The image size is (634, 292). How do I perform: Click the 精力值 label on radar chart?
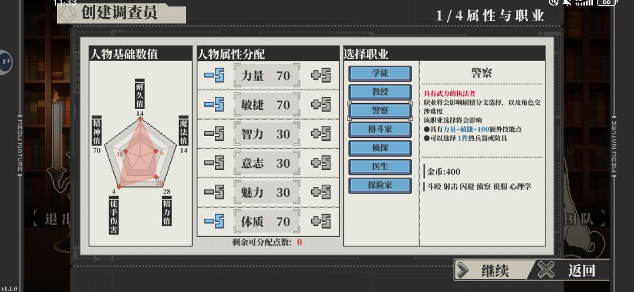click(x=167, y=211)
